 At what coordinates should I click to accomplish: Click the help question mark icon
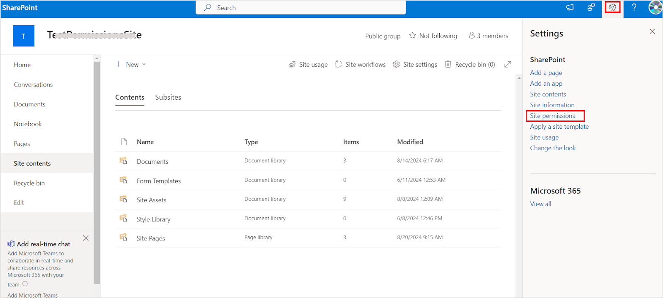coord(634,7)
